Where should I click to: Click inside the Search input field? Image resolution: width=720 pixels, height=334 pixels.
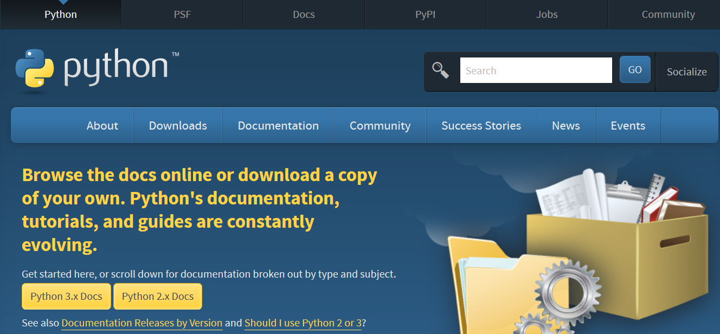pyautogui.click(x=536, y=70)
